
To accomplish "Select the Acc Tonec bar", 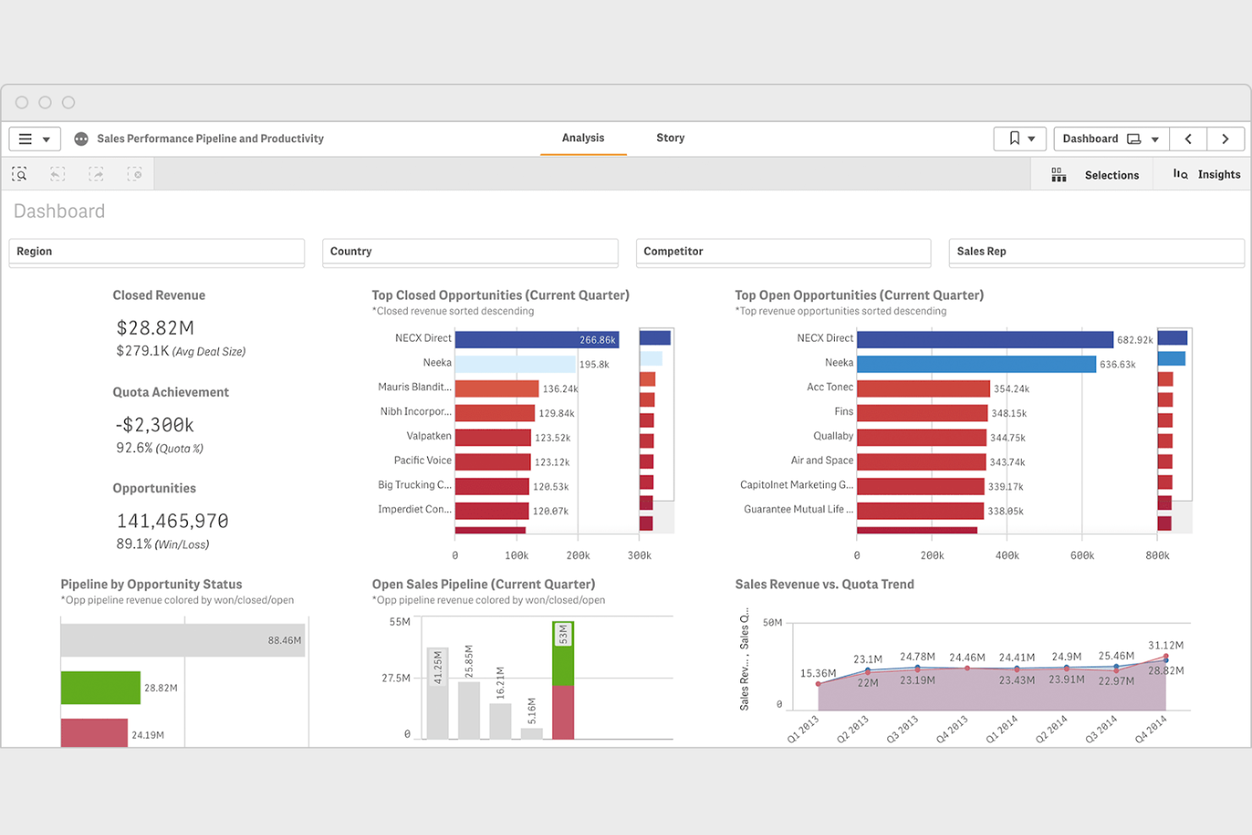I will pyautogui.click(x=923, y=388).
